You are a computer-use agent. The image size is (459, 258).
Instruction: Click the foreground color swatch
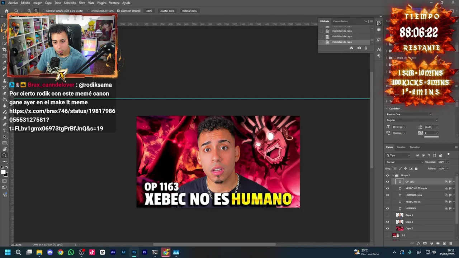click(4, 172)
